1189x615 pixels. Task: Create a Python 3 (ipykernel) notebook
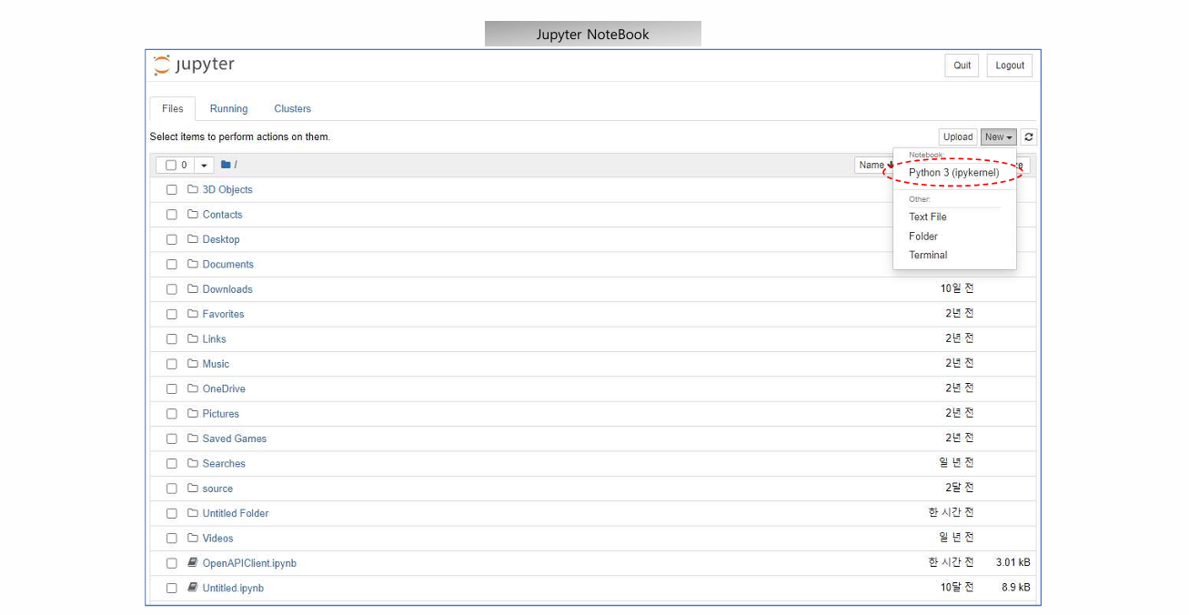pos(954,173)
